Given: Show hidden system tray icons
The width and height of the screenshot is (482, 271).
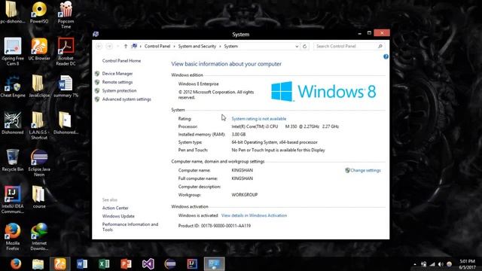Looking at the screenshot, I should pyautogui.click(x=415, y=264).
